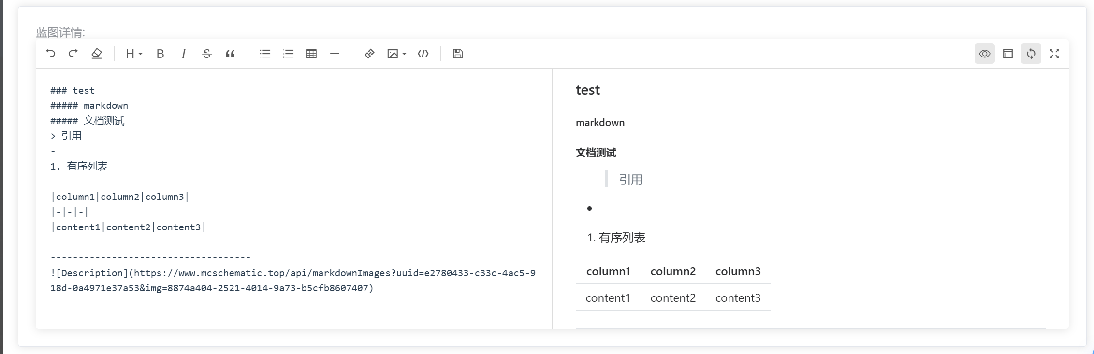
Task: Click the '> 引用' source line
Action: point(66,136)
